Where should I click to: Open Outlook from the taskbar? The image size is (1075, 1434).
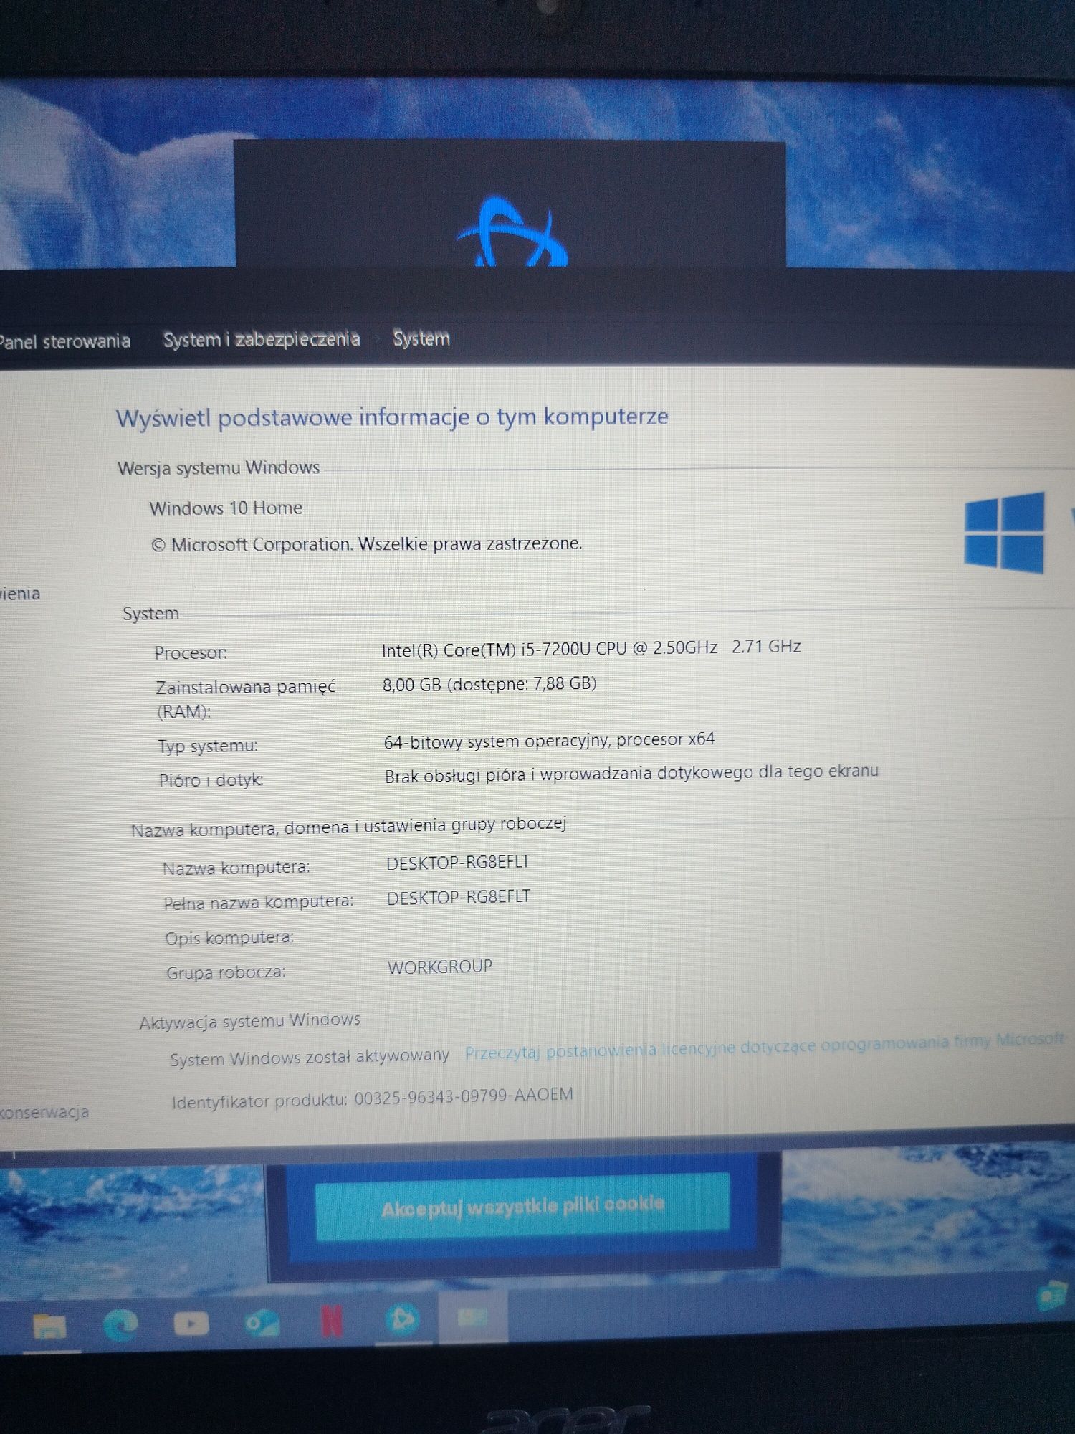pyautogui.click(x=262, y=1324)
